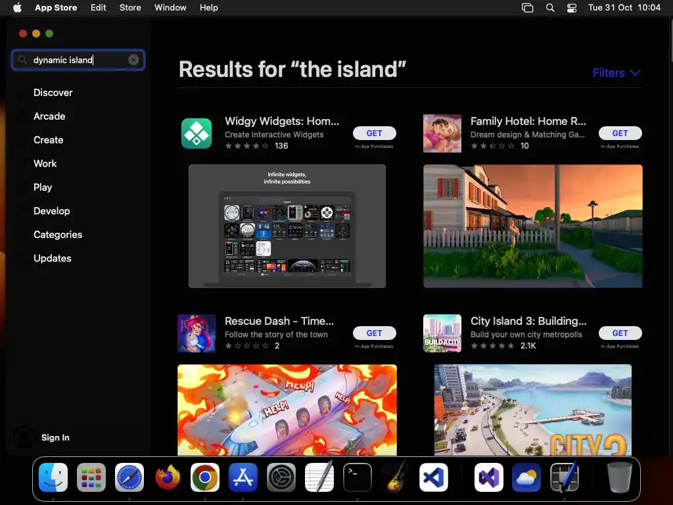673x505 pixels.
Task: Open the Edit menu
Action: pos(99,7)
